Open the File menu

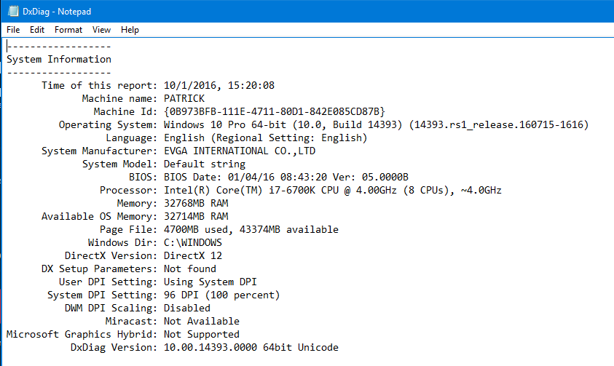point(13,30)
